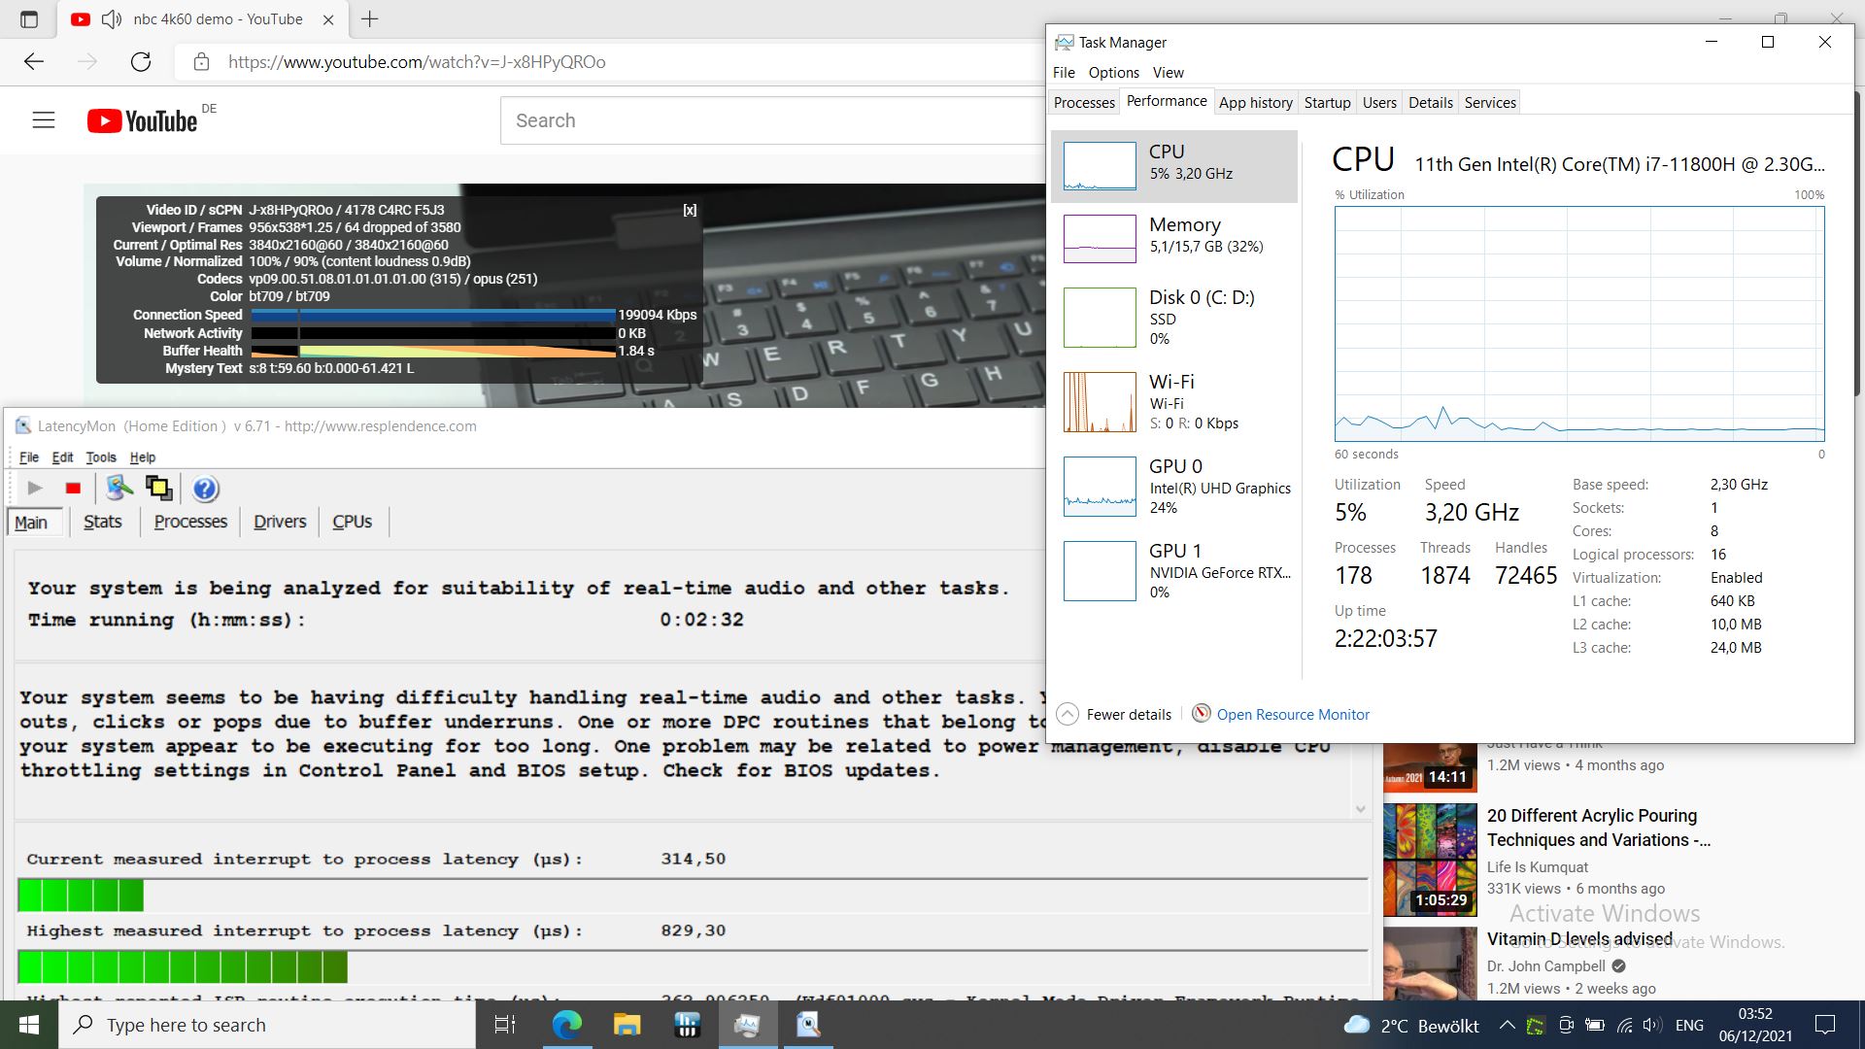This screenshot has height=1049, width=1865.
Task: Open LatencyMon Tools menu
Action: [101, 457]
